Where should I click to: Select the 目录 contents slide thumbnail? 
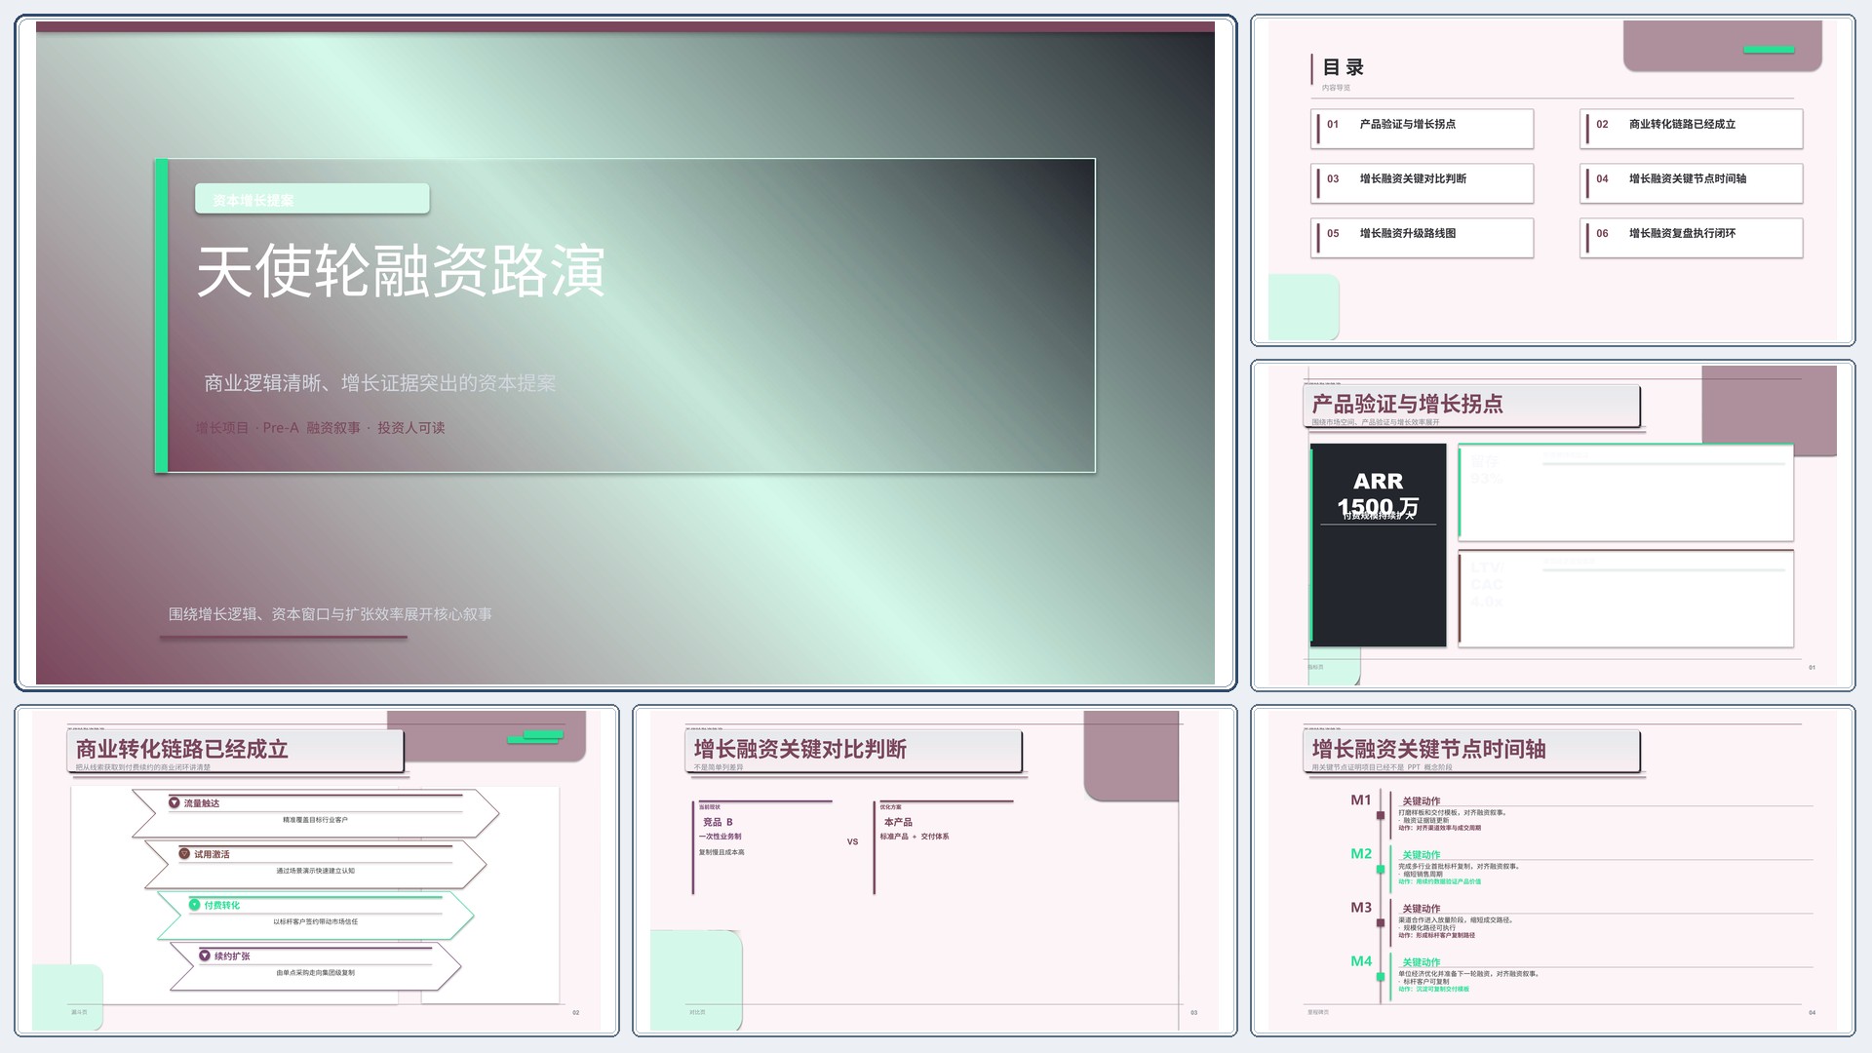tap(1552, 180)
